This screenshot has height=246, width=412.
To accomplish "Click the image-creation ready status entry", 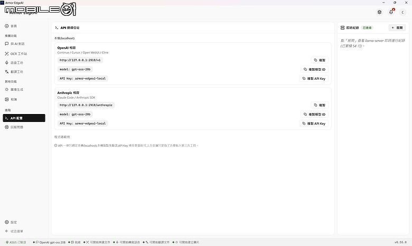I will [x=186, y=242].
